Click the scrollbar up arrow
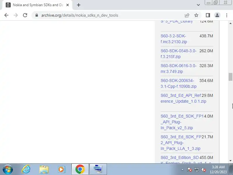 point(230,23)
